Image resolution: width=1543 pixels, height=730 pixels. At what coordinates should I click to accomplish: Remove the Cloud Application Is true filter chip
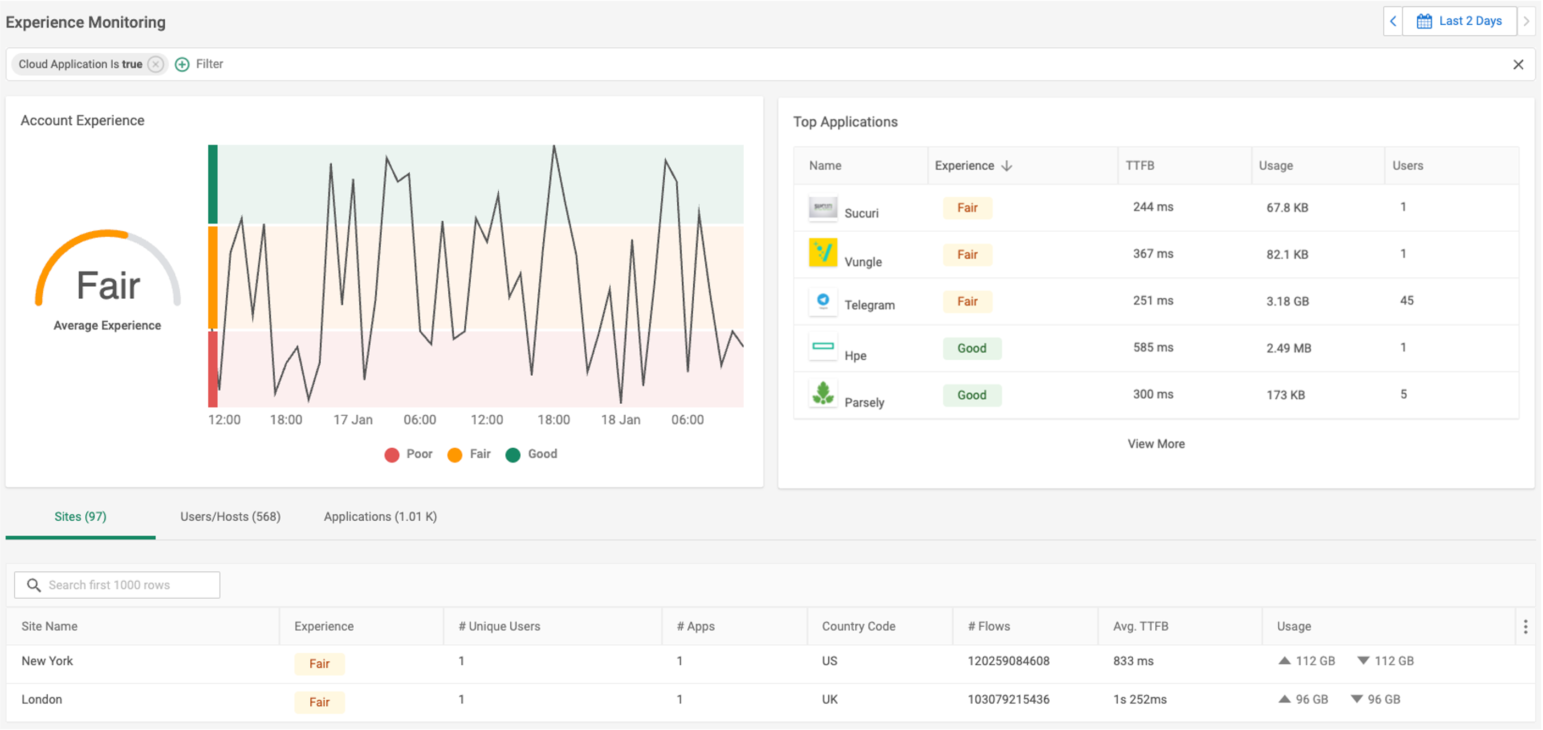(155, 64)
